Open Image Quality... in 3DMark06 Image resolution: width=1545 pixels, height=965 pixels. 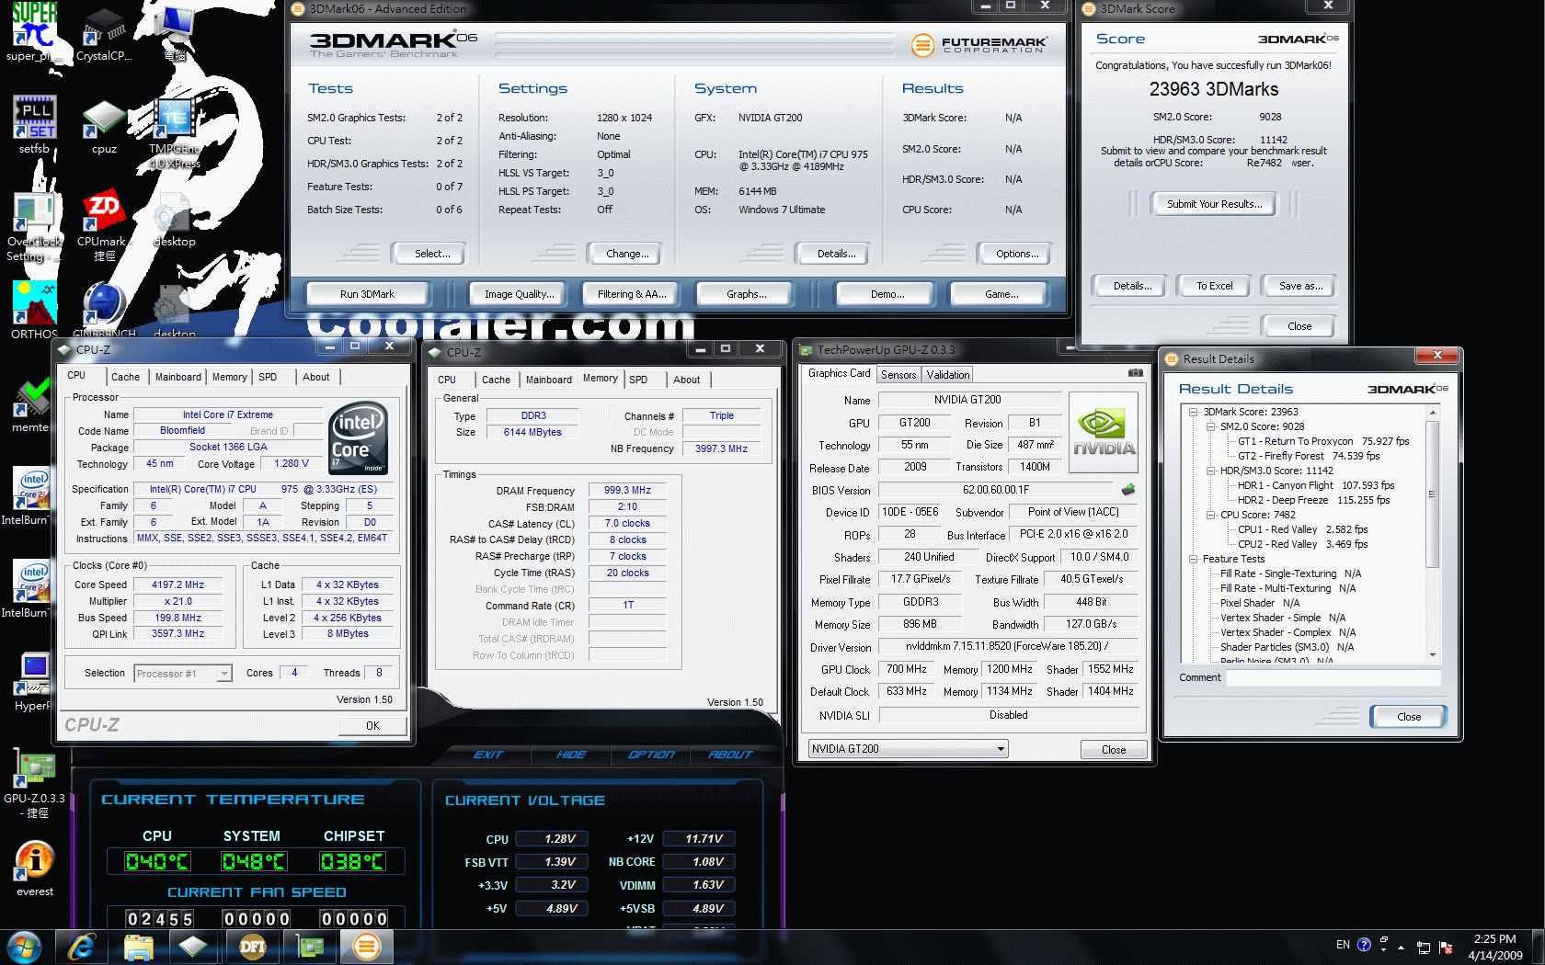pyautogui.click(x=520, y=294)
